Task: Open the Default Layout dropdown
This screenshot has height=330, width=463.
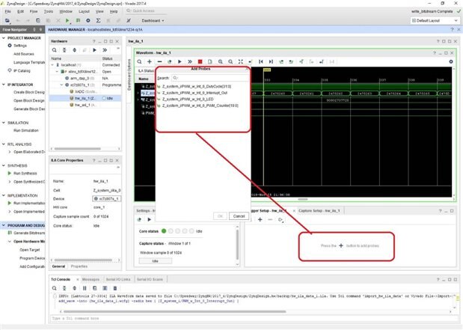Action: point(432,20)
